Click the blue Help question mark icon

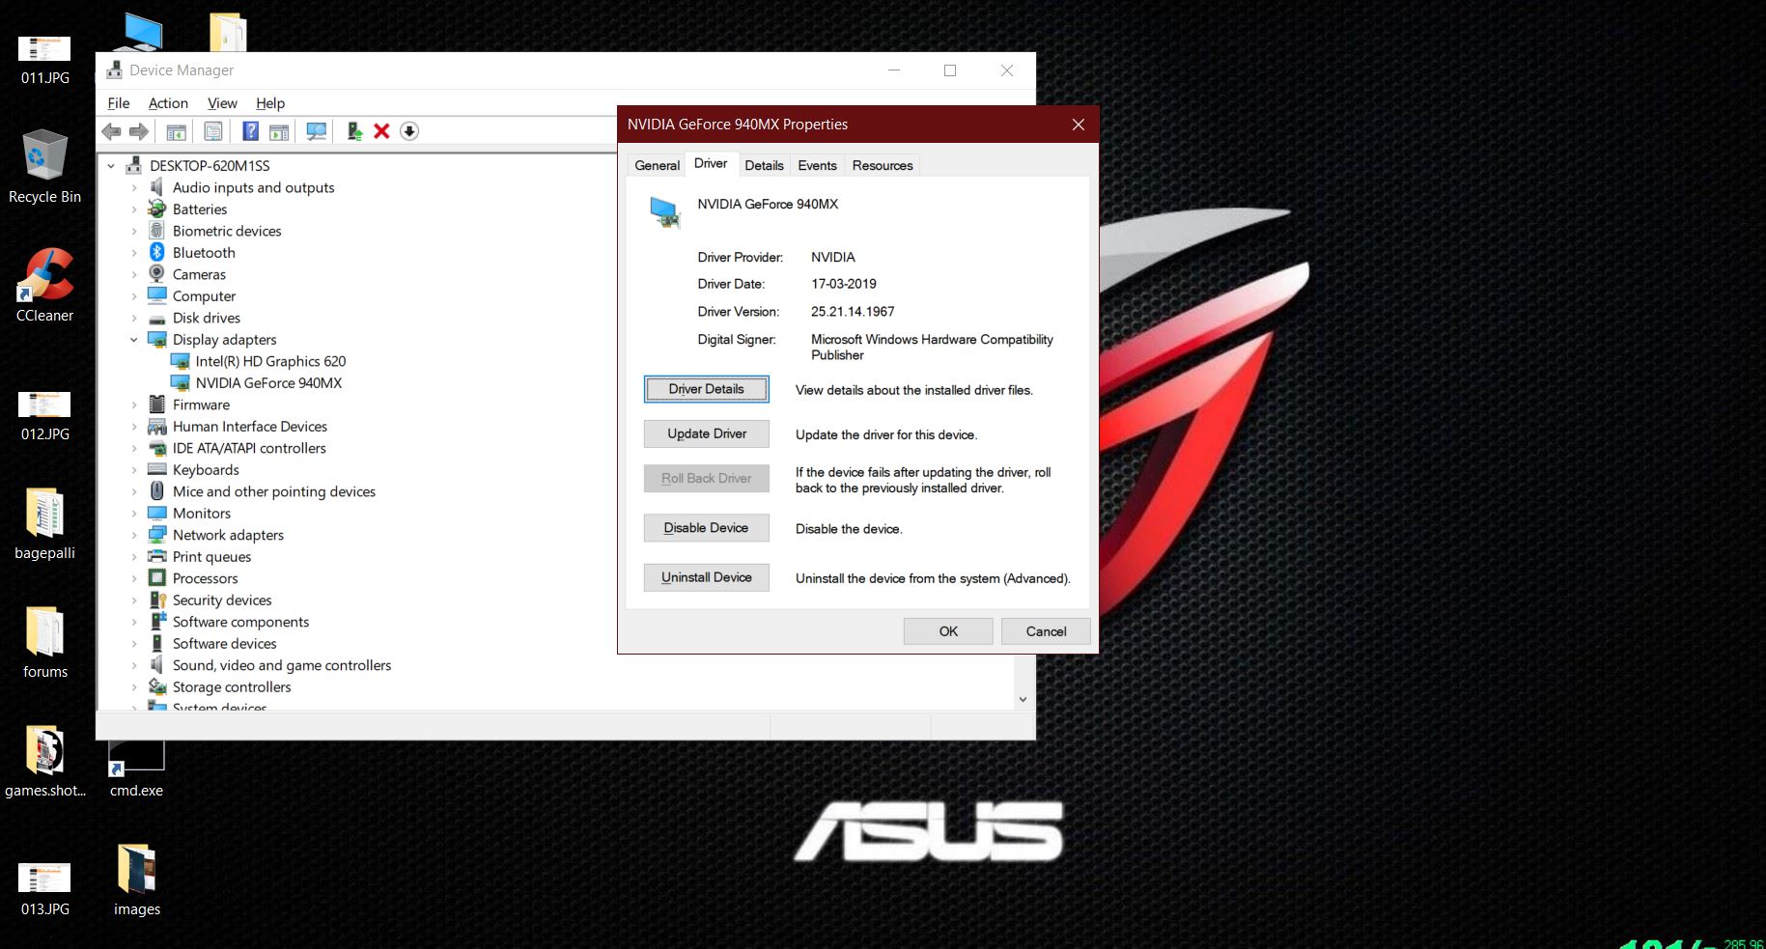point(250,131)
